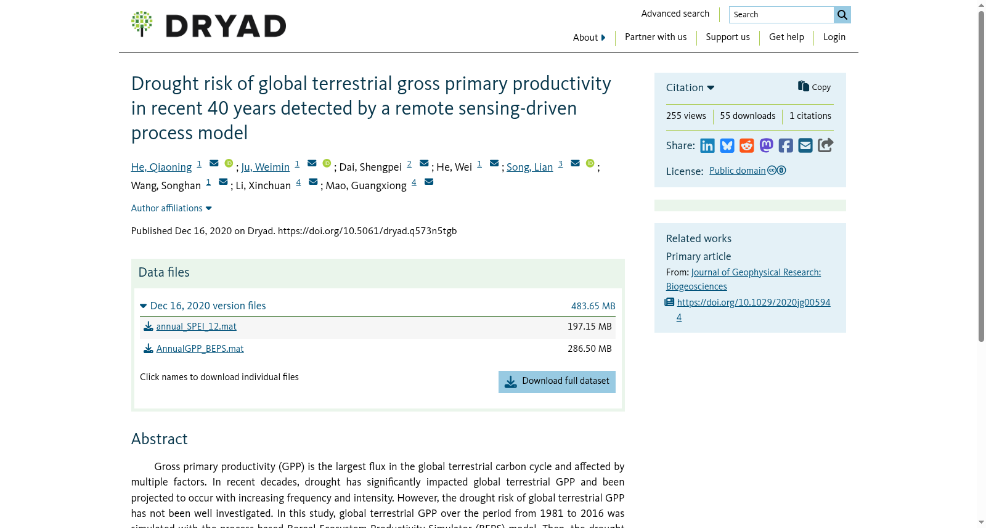Click affiliation footnote 4 by Mao, Guangxiong
The height and width of the screenshot is (528, 986).
414,182
